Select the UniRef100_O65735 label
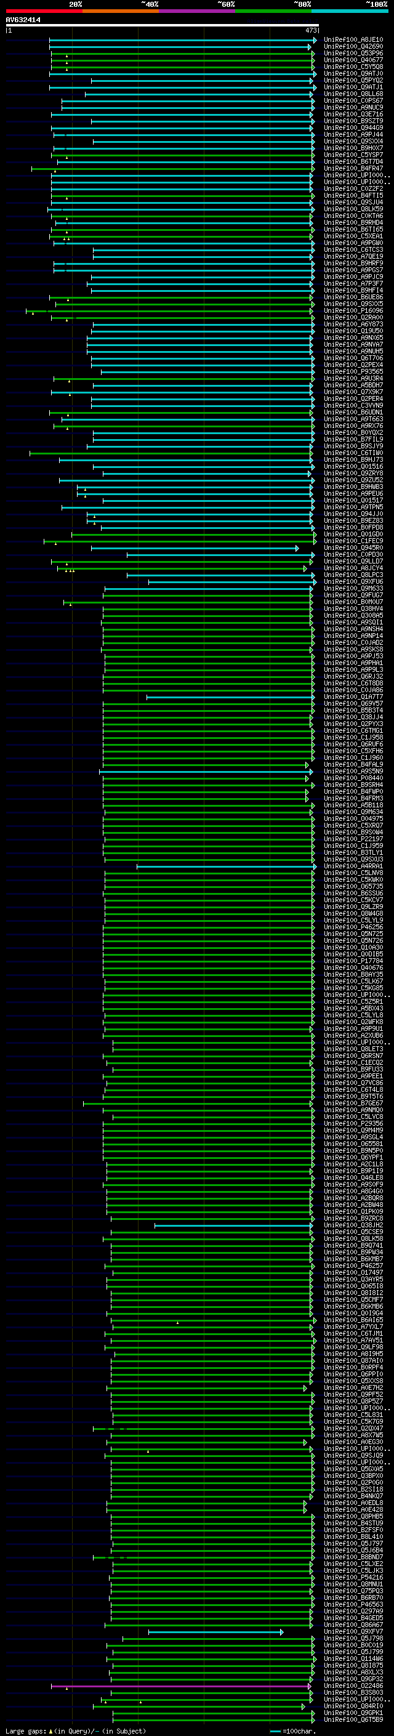Screen dimensions: 394x1736 click(353, 886)
